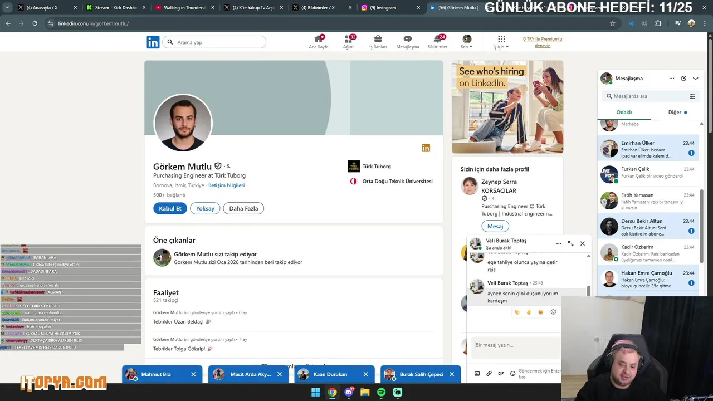Viewport: 713px width, 401px height.
Task: Open emoji picker in chat
Action: pos(512,374)
